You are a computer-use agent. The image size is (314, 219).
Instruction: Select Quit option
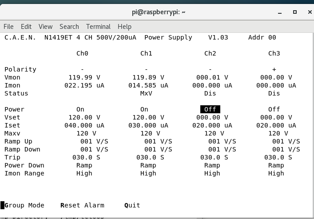(x=132, y=205)
